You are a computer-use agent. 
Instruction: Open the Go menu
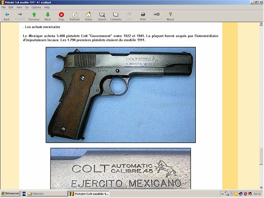click(x=27, y=7)
